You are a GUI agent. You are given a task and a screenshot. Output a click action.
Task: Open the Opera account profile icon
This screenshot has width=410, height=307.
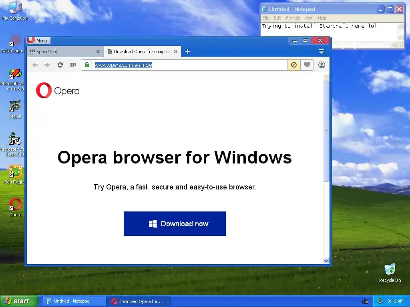pos(322,65)
